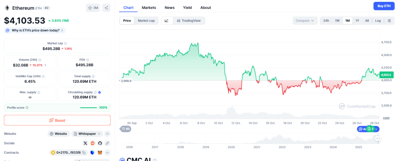Open Ethereum's X (Twitter) social link
The height and width of the screenshot is (161, 396).
click(x=85, y=143)
